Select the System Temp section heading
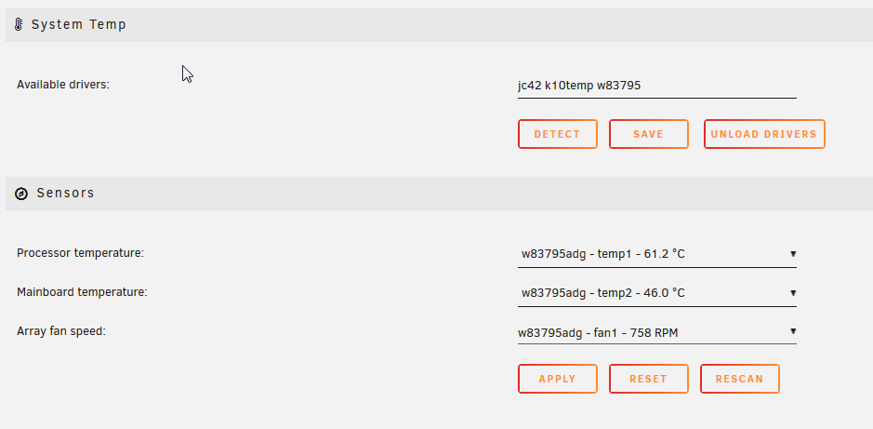This screenshot has height=429, width=873. click(78, 24)
